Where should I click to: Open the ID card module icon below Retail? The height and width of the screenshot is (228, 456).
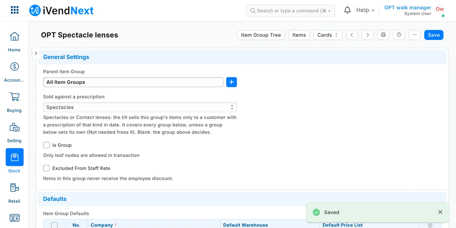pyautogui.click(x=15, y=218)
